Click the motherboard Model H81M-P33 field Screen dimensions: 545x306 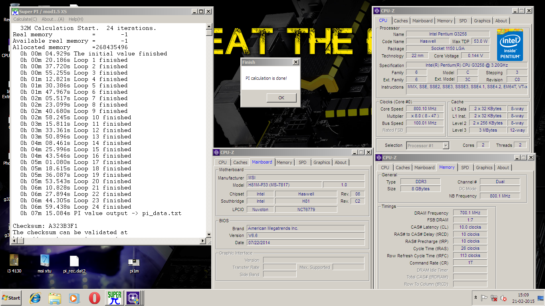point(284,185)
